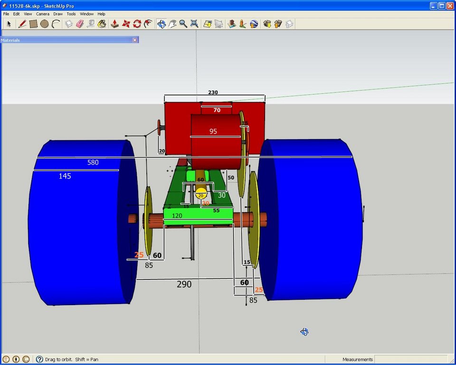Open the Camera menu
Screen dimensions: 456x365
(x=42, y=14)
